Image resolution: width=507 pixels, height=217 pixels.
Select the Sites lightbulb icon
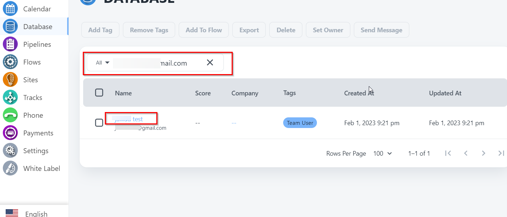10,80
